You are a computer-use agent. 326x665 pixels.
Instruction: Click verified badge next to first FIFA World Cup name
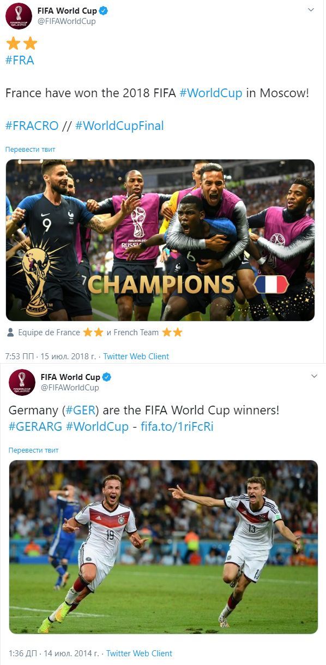103,11
